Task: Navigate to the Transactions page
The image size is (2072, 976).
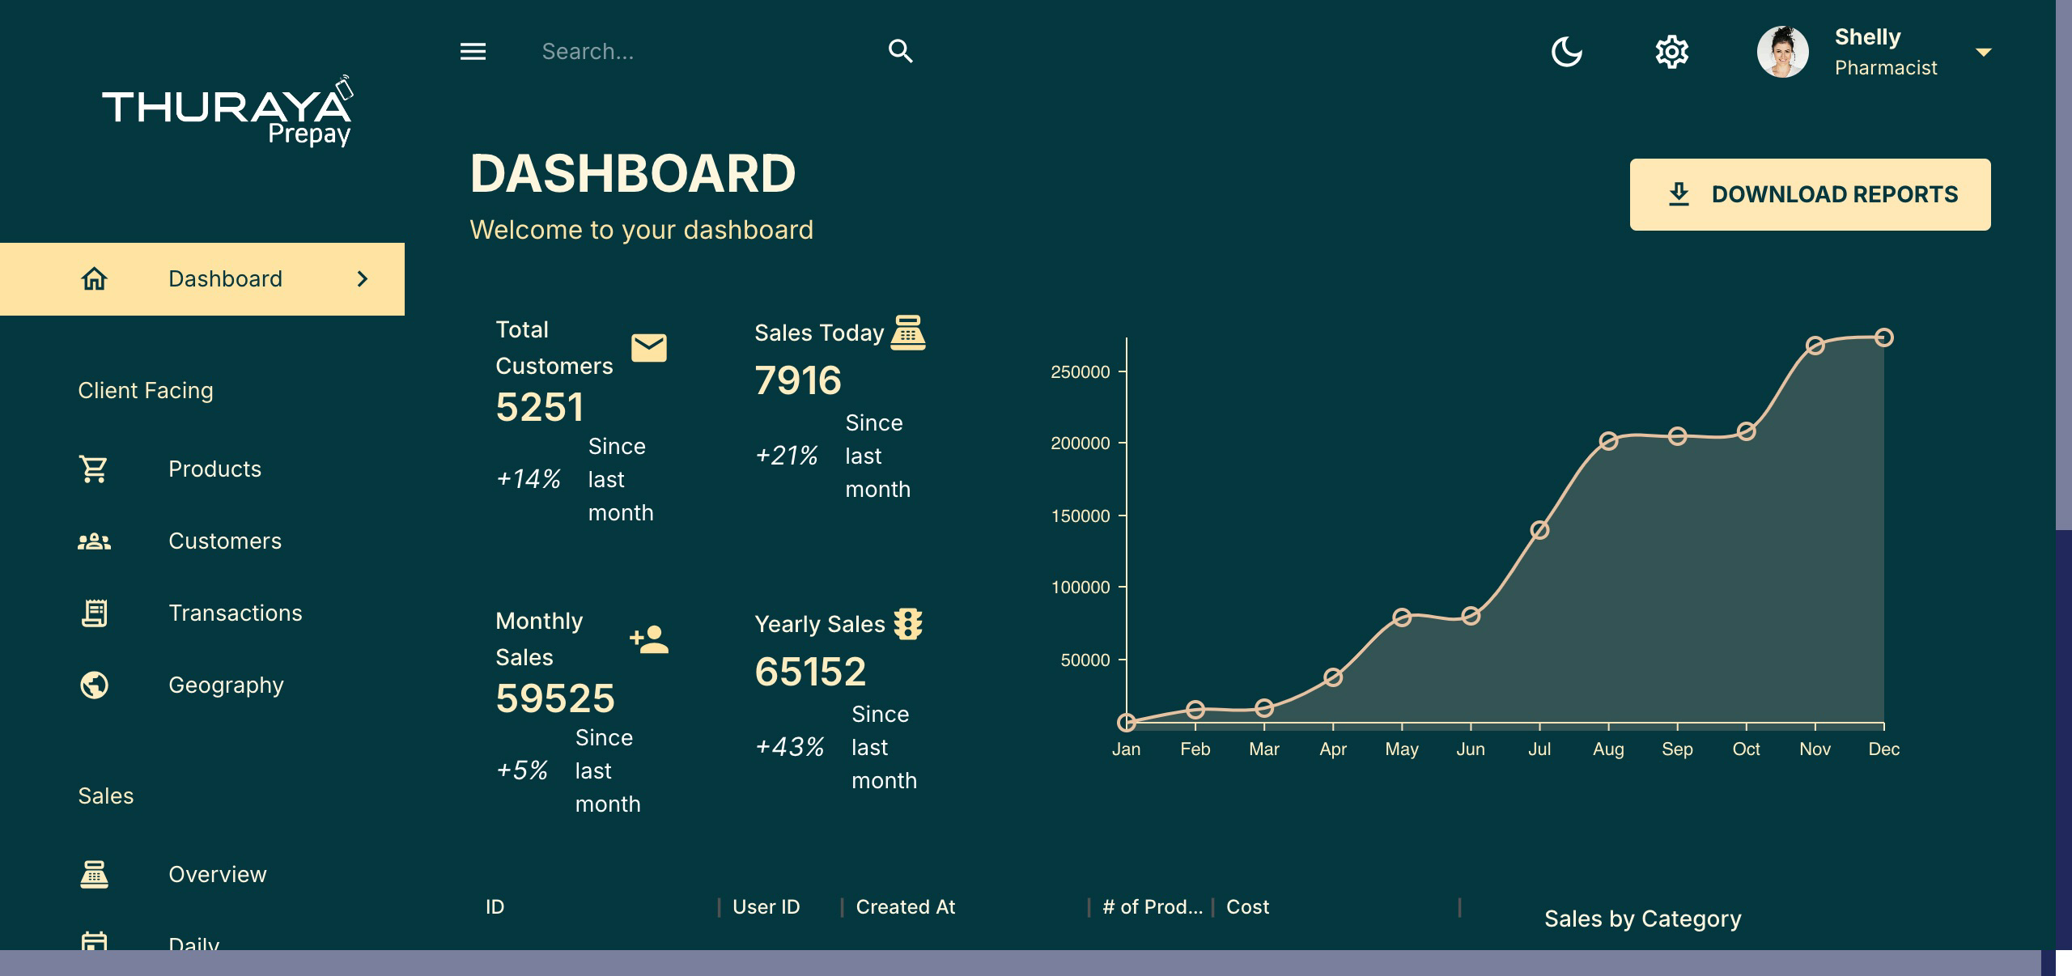Action: 235,613
